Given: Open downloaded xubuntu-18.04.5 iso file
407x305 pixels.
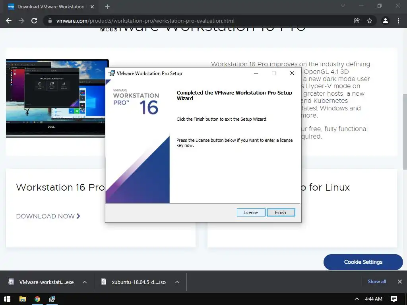Looking at the screenshot, I should [139, 282].
